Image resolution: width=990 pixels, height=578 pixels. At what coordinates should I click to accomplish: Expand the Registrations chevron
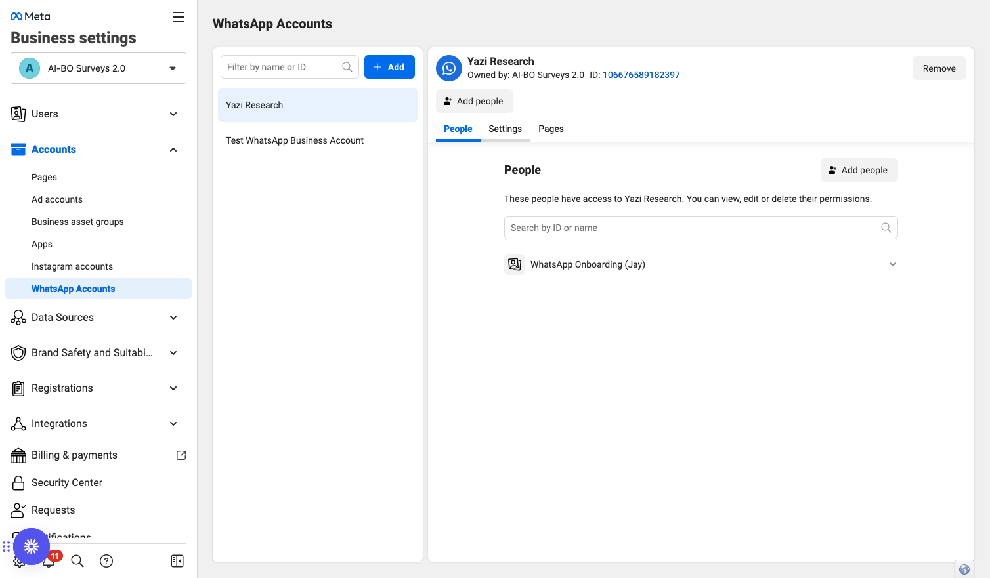pyautogui.click(x=173, y=388)
